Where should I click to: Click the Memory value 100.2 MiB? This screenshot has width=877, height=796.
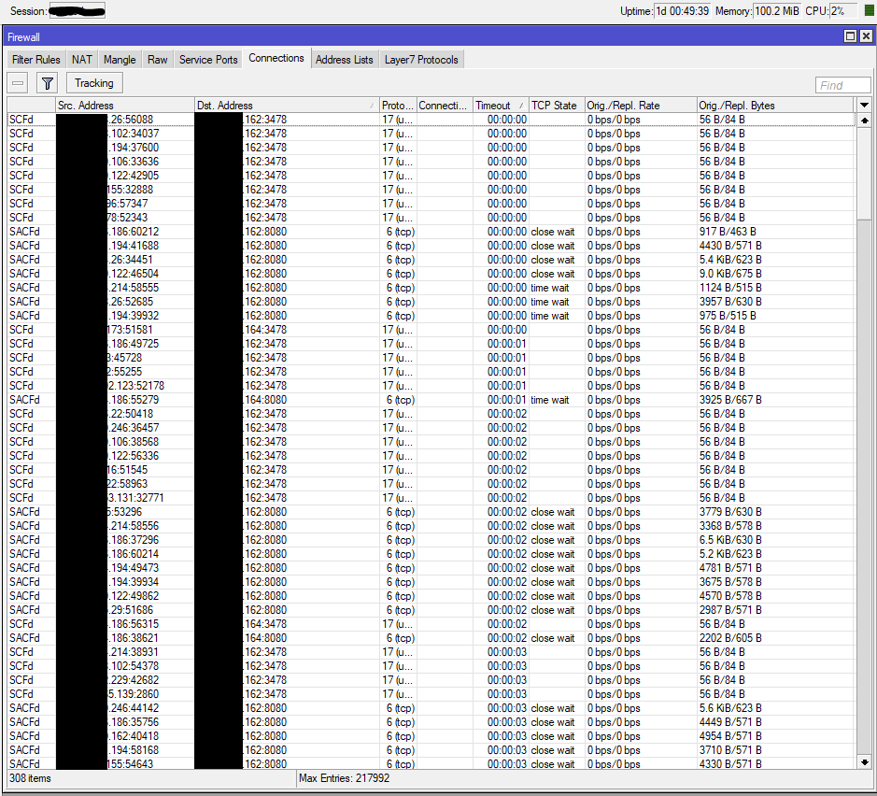[x=777, y=11]
